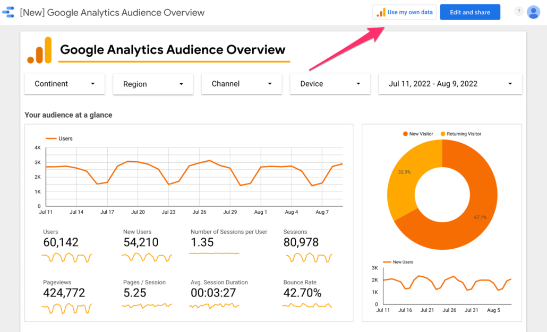547x332 pixels.
Task: Open the Continent filter dropdown
Action: click(x=64, y=84)
